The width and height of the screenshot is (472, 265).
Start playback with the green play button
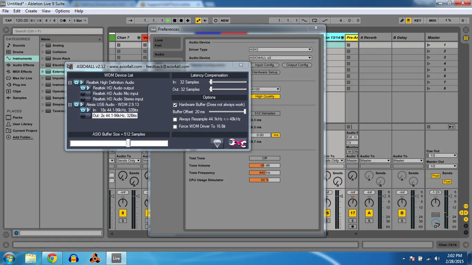point(168,20)
